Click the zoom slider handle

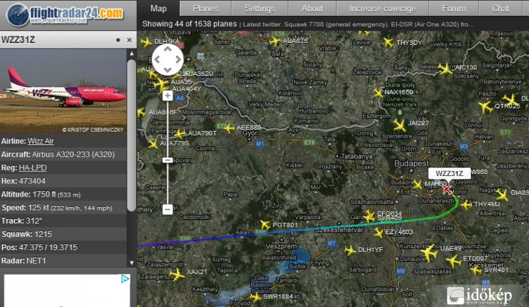pyautogui.click(x=168, y=160)
